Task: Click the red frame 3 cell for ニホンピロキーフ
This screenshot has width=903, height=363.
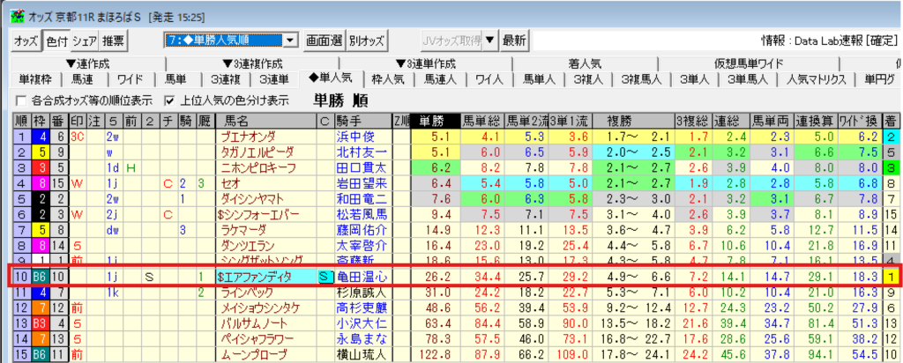Action: pos(41,167)
